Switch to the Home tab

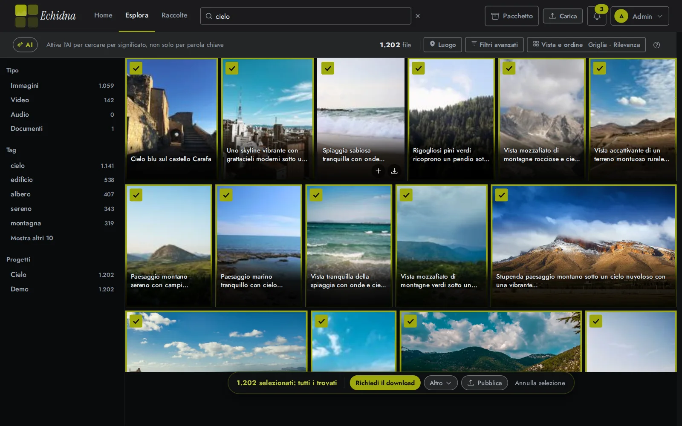(103, 15)
